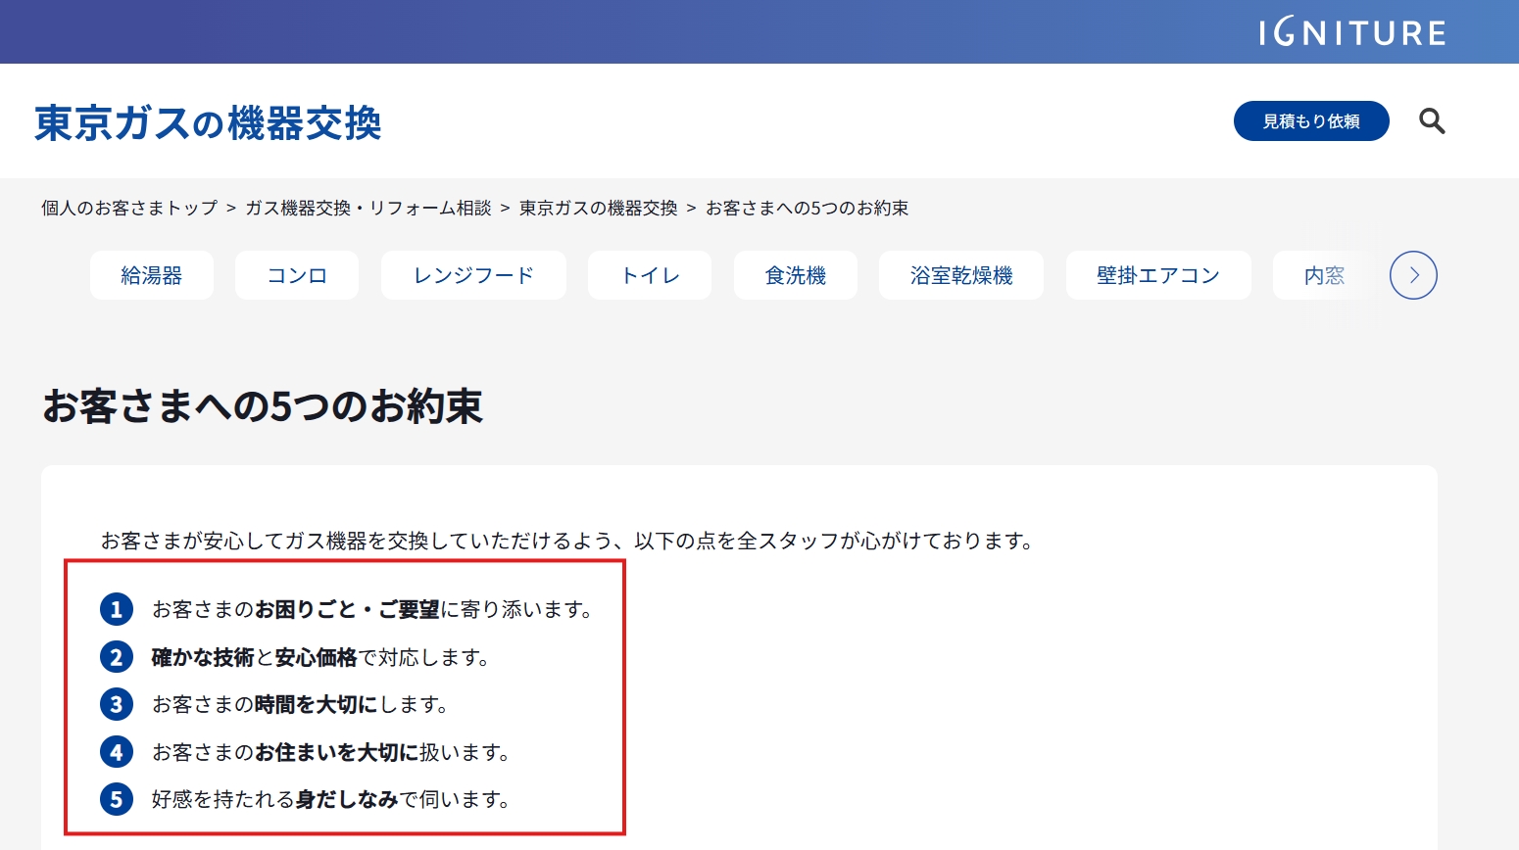
Task: Choose the 食洗機 category
Action: point(795,276)
